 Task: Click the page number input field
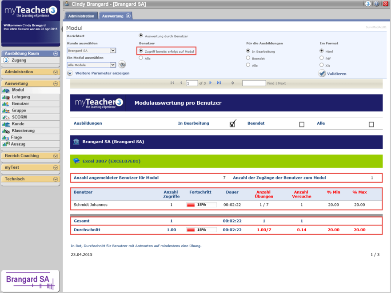pyautogui.click(x=192, y=83)
